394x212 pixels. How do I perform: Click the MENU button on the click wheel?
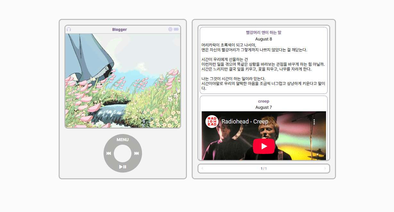click(122, 140)
